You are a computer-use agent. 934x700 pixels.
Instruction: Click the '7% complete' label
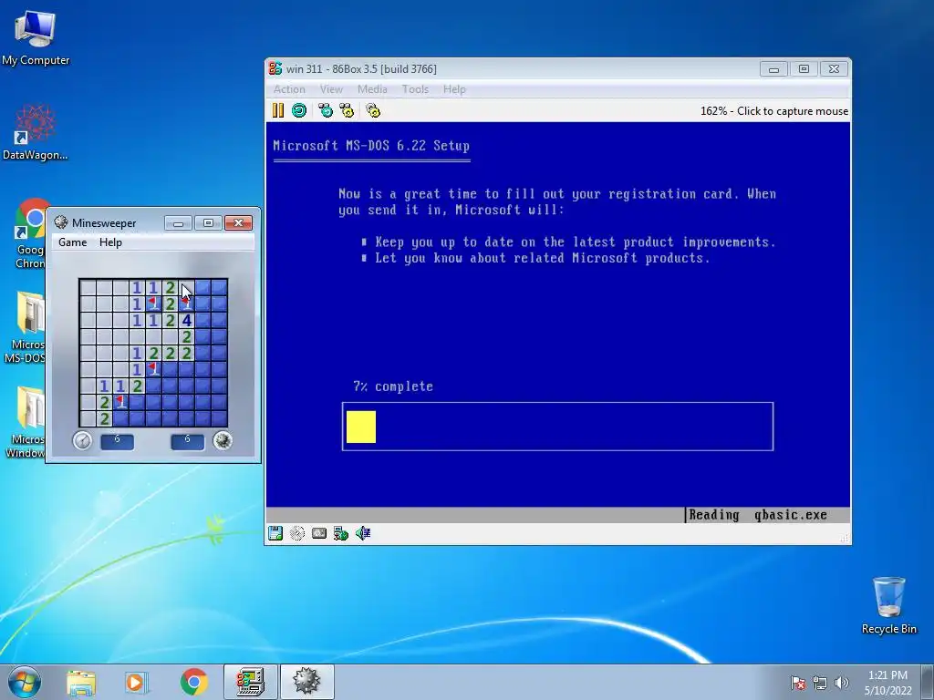pyautogui.click(x=393, y=386)
